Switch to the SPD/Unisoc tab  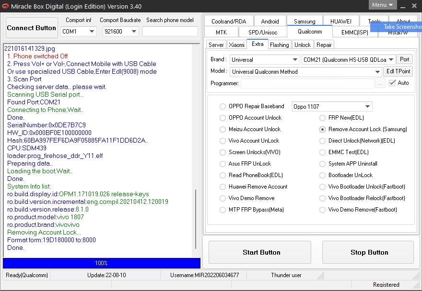point(263,32)
